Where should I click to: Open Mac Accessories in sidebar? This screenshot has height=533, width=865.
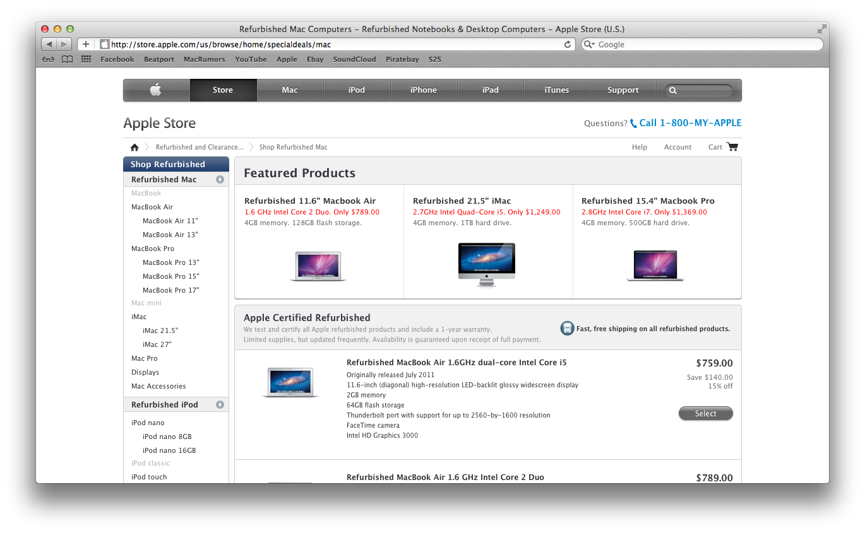tap(158, 386)
